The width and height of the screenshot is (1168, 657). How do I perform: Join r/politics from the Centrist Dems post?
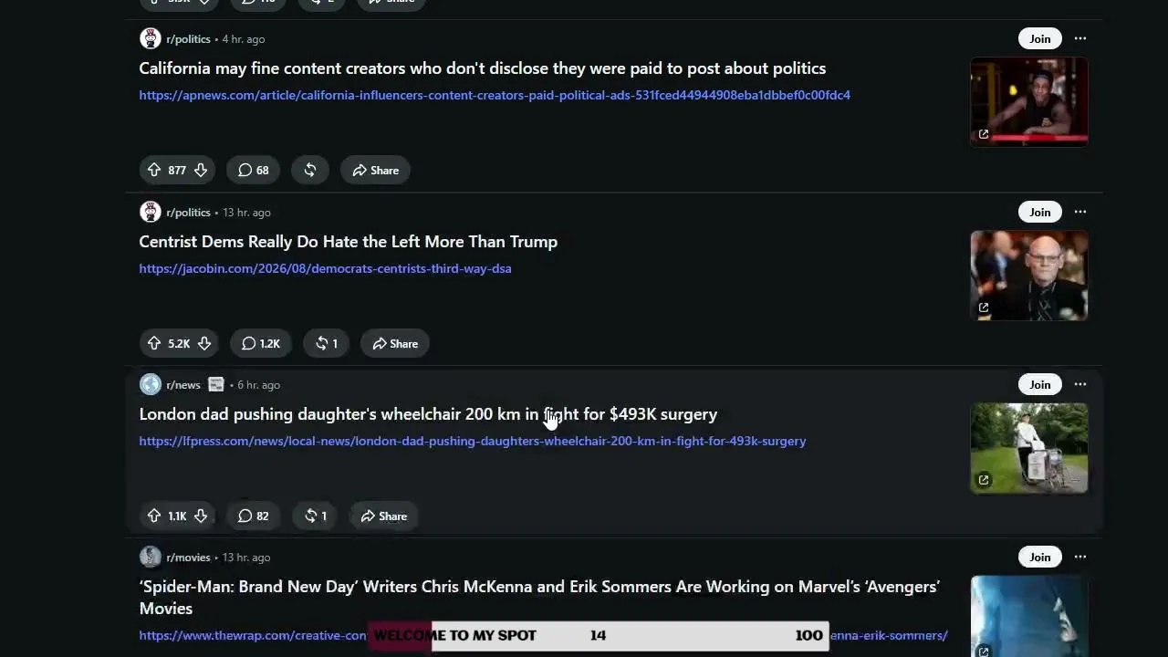click(x=1039, y=212)
